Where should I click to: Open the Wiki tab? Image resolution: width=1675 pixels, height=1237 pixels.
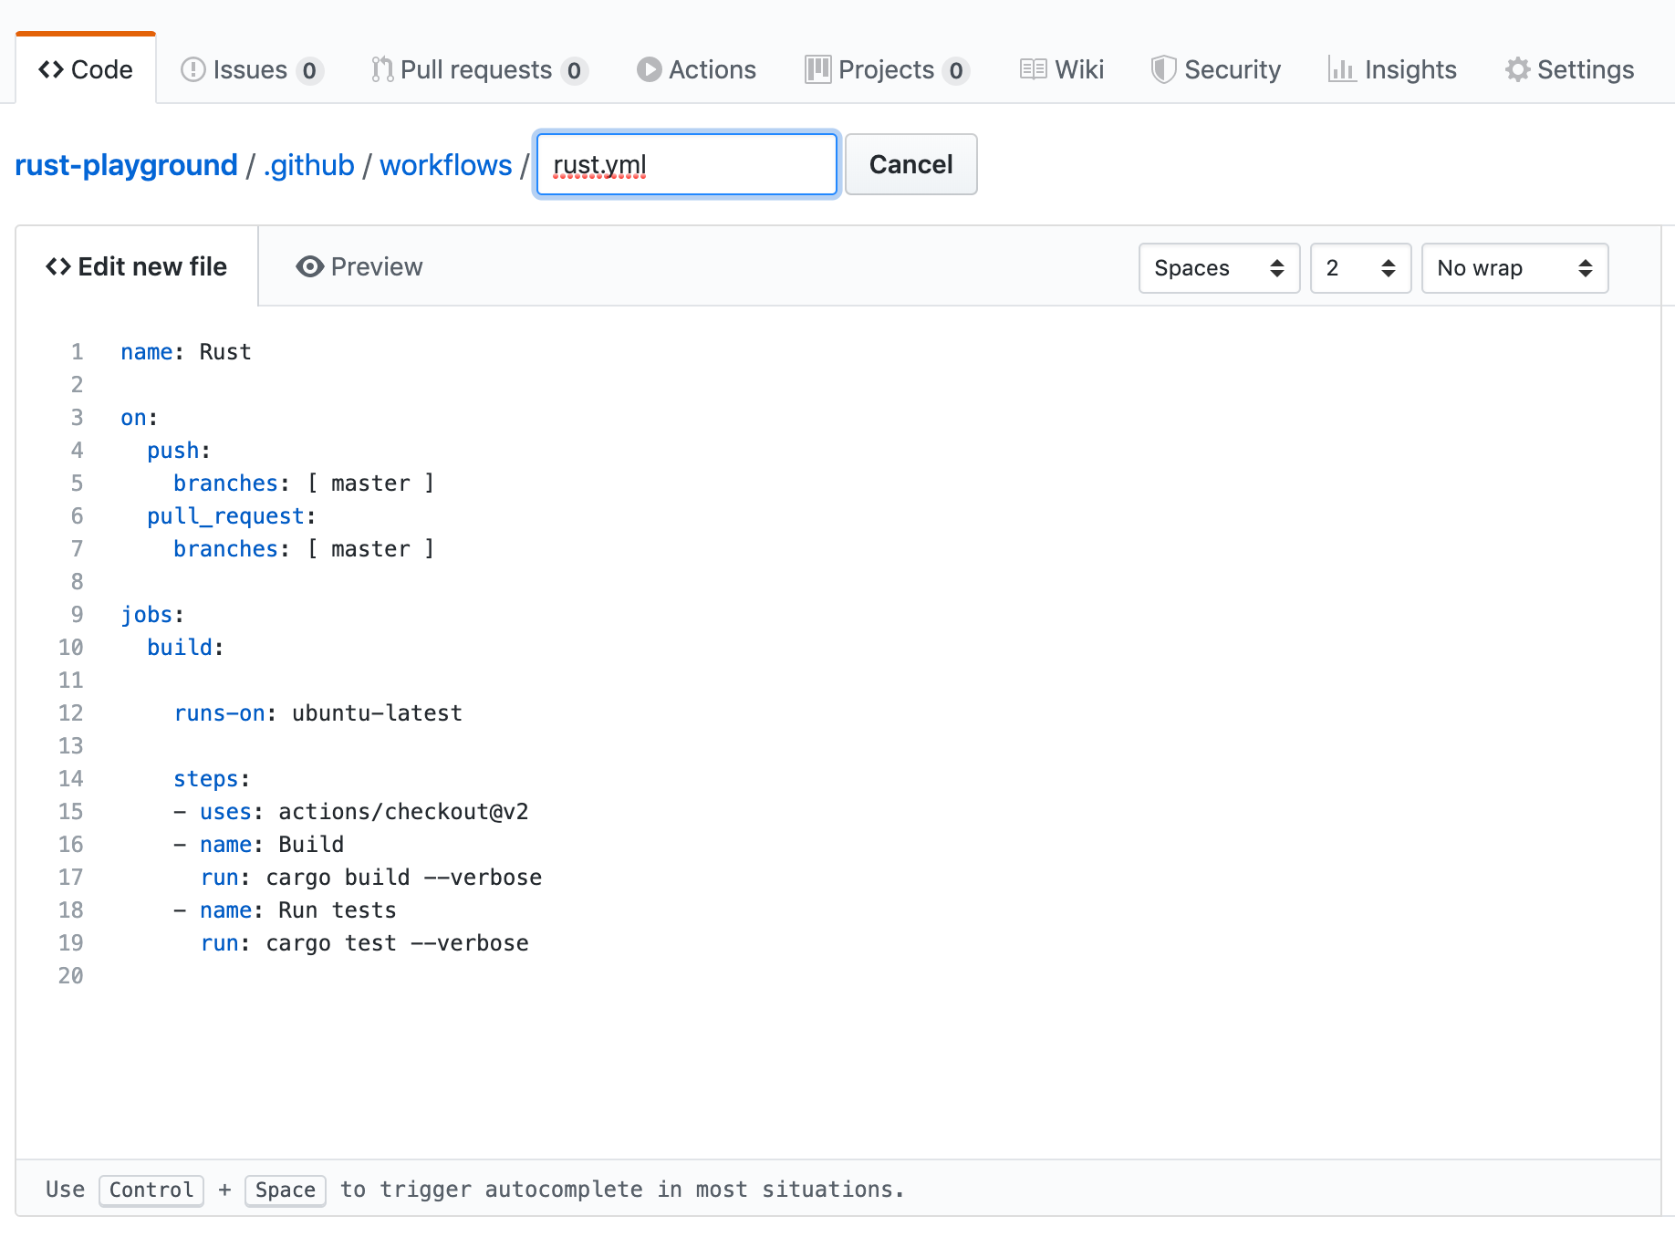point(1062,69)
